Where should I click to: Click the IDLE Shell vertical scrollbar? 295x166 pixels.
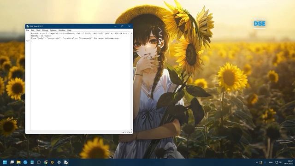pyautogui.click(x=131, y=81)
